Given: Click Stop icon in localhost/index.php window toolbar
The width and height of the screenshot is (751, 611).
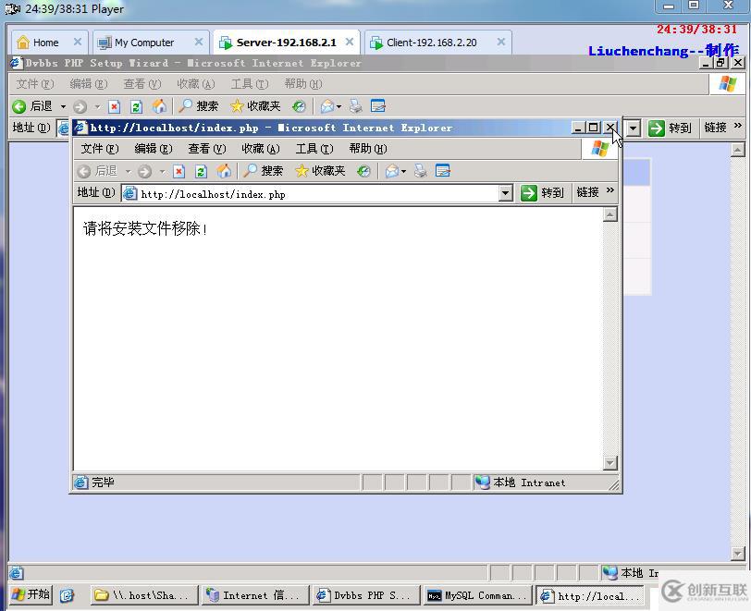Looking at the screenshot, I should 179,171.
